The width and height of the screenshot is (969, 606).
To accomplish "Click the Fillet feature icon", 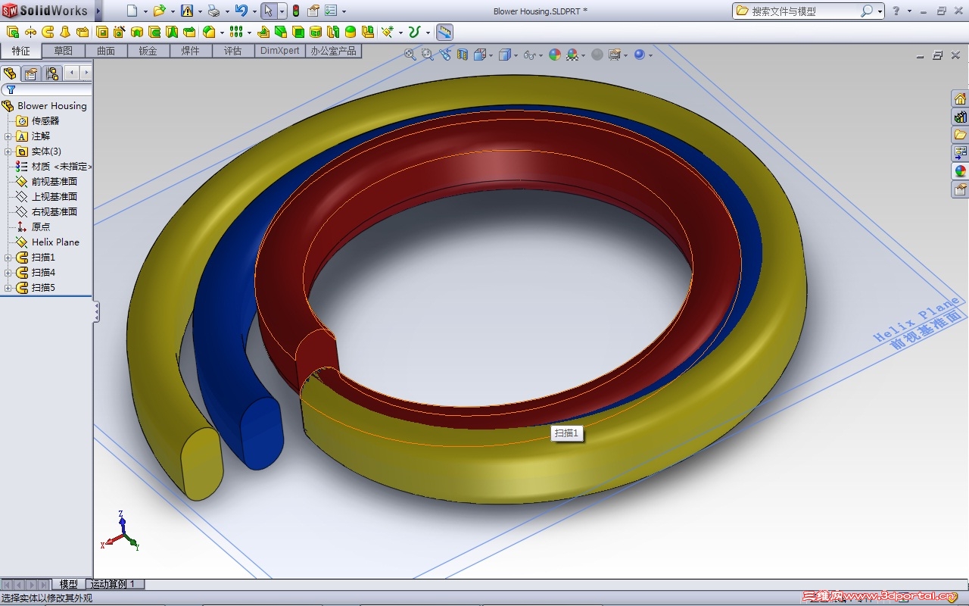I will point(209,32).
